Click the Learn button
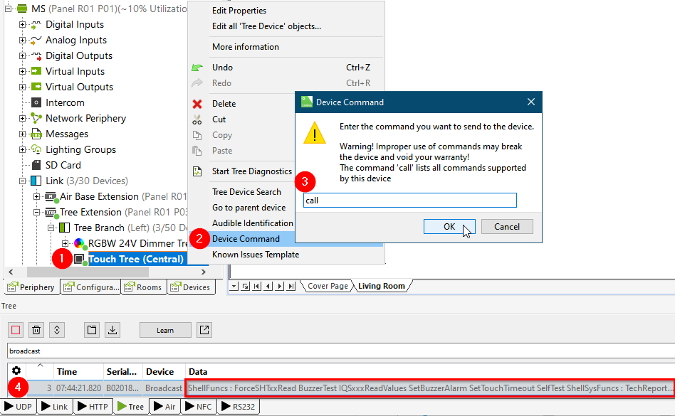675x416 pixels. [x=165, y=329]
